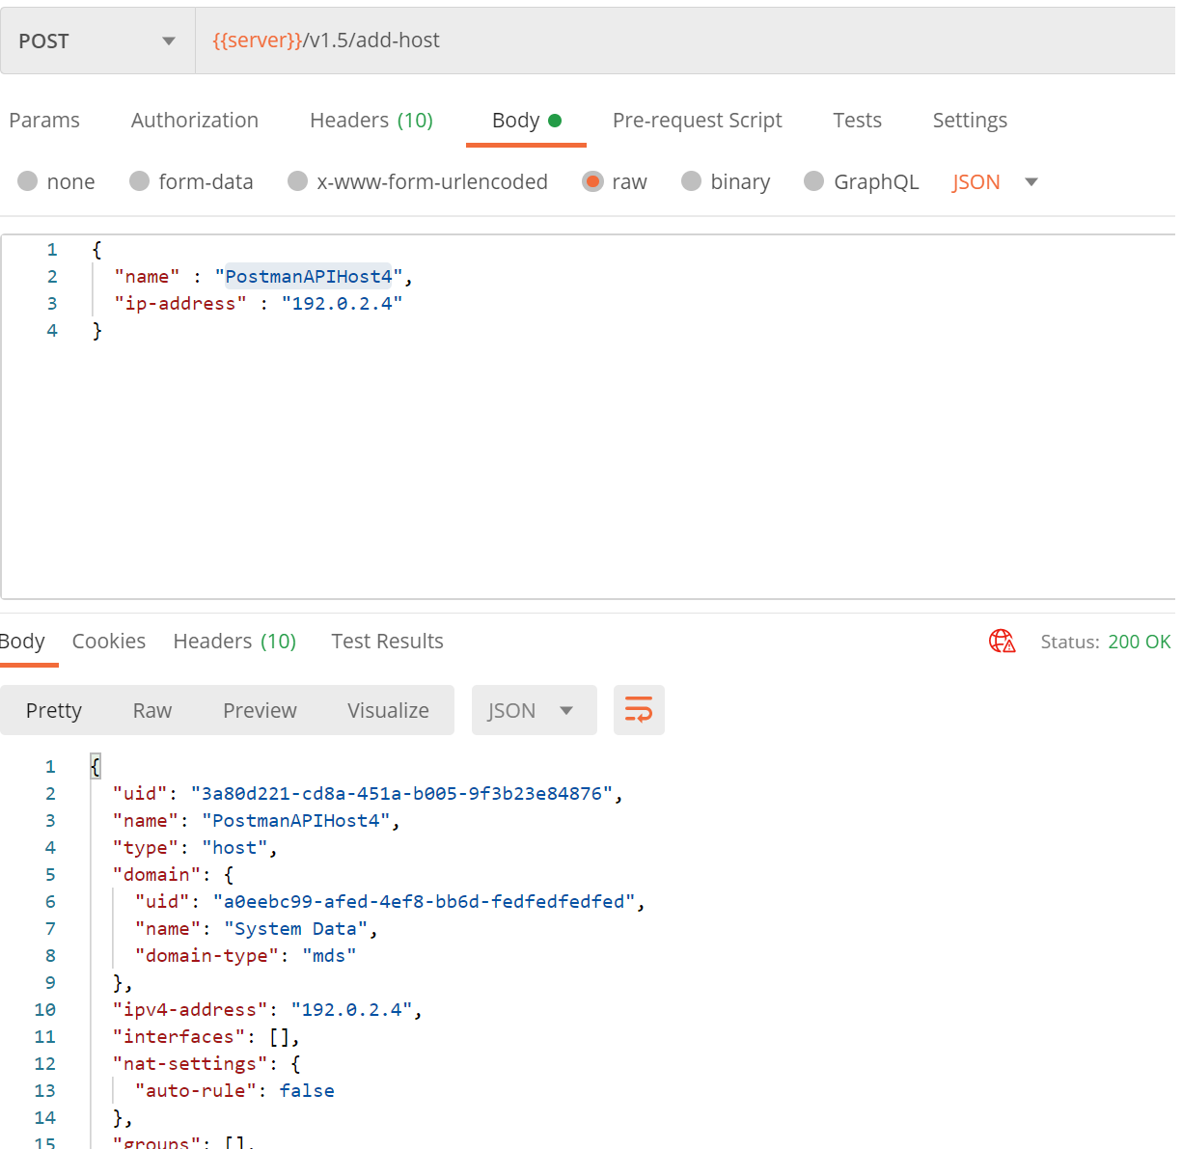Open the request Settings tab
Image resolution: width=1182 pixels, height=1149 pixels.
click(970, 121)
